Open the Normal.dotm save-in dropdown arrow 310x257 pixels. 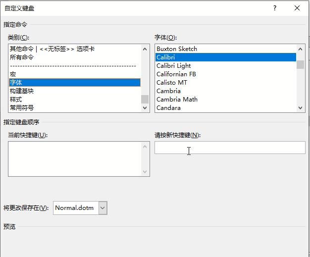click(x=103, y=208)
